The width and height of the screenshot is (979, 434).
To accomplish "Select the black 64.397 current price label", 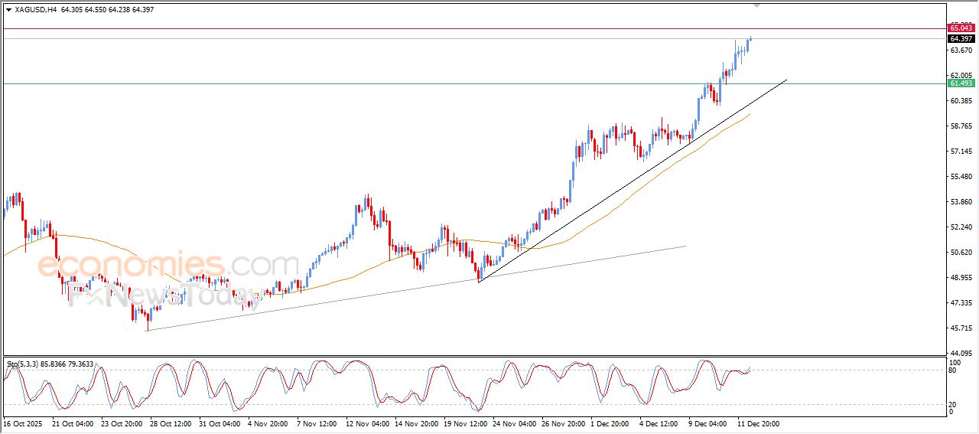I will pos(961,38).
